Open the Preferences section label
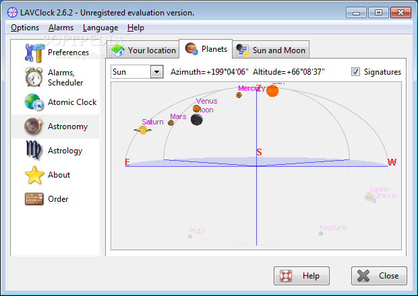Image resolution: width=418 pixels, height=296 pixels. (x=68, y=52)
